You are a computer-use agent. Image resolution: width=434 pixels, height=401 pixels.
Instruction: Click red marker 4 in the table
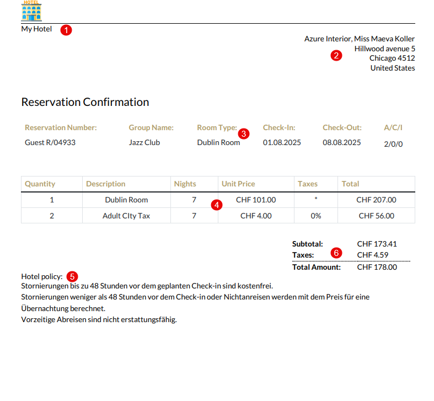point(217,205)
